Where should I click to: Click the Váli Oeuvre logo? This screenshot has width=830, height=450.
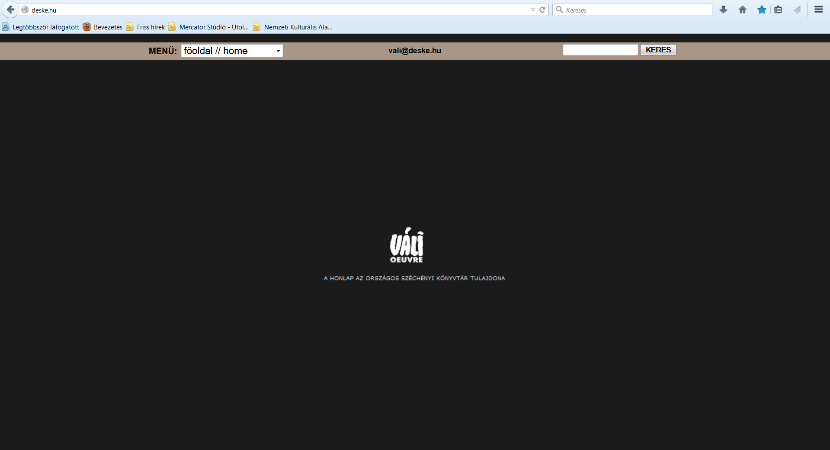pos(407,245)
